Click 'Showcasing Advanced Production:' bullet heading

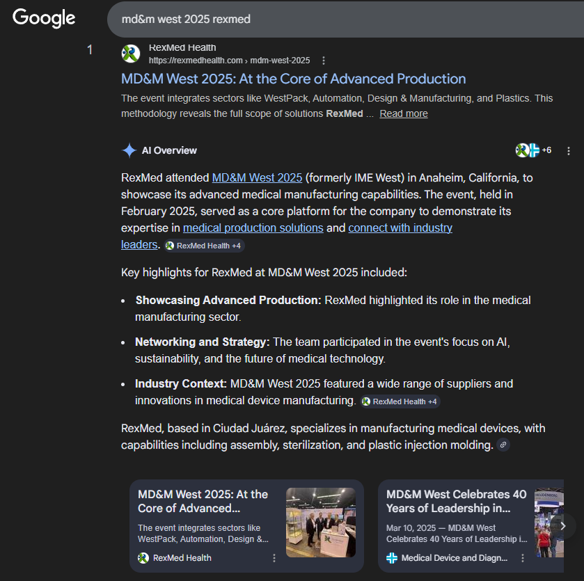tap(228, 301)
